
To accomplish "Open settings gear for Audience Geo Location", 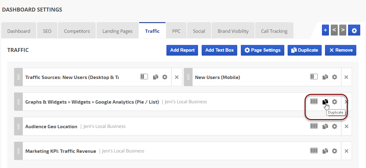I will tap(334, 126).
